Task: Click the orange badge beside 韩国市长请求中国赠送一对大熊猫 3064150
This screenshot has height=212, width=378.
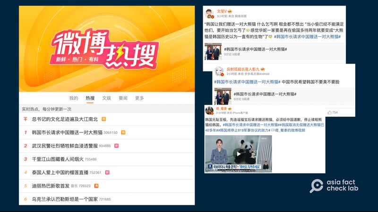Action: click(x=123, y=132)
